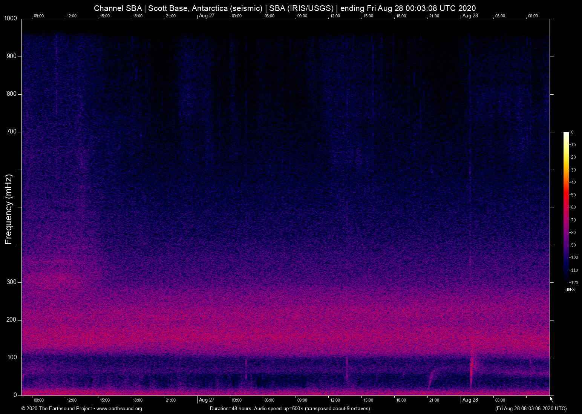Select the Aug 28 marker on bottom axis
The image size is (582, 414).
470,400
